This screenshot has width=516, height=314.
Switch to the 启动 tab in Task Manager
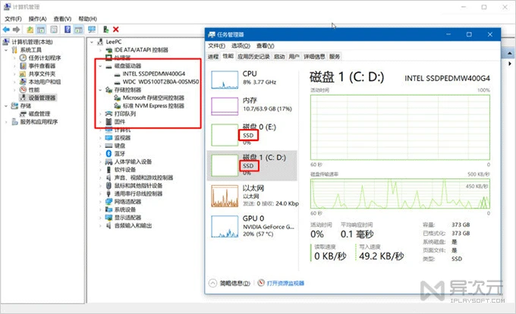pos(279,57)
